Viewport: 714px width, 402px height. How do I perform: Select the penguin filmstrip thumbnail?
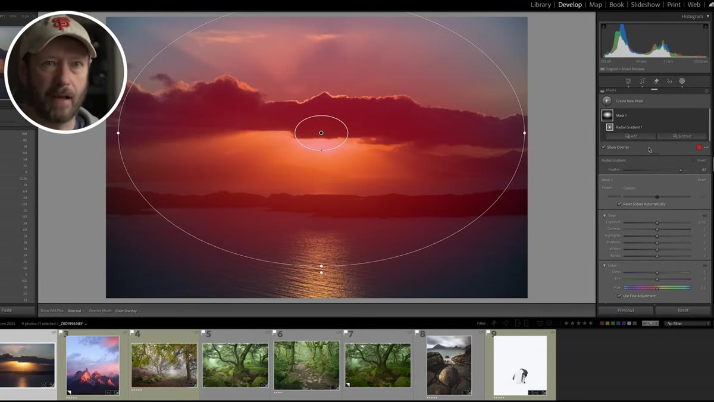520,365
